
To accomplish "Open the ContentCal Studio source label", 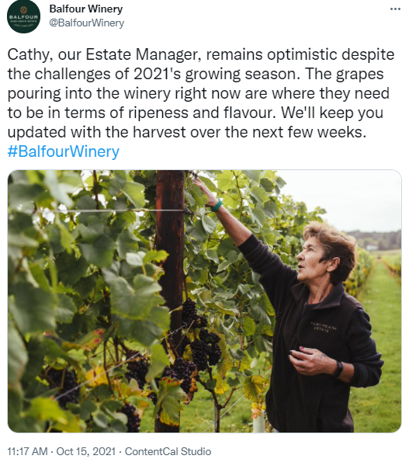I will pyautogui.click(x=168, y=451).
